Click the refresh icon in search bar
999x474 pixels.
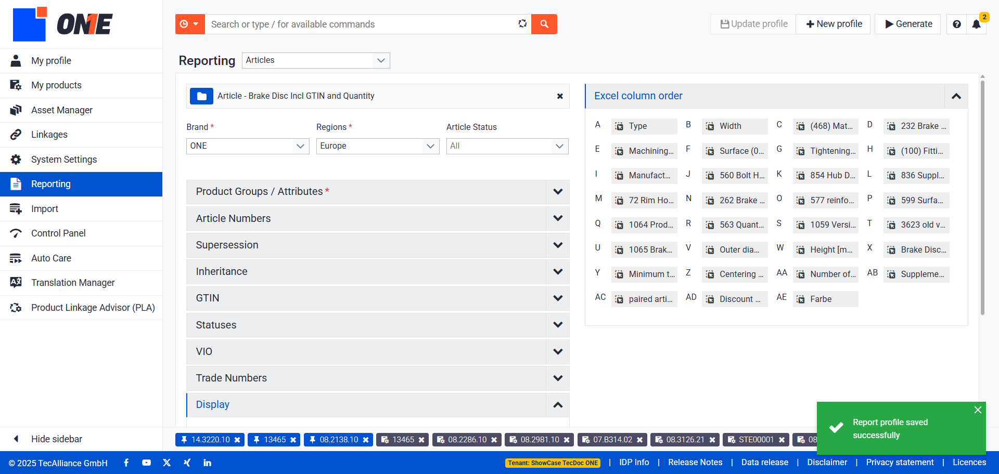tap(522, 24)
